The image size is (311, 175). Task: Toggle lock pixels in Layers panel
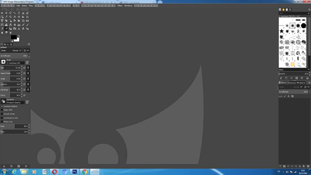(285, 96)
